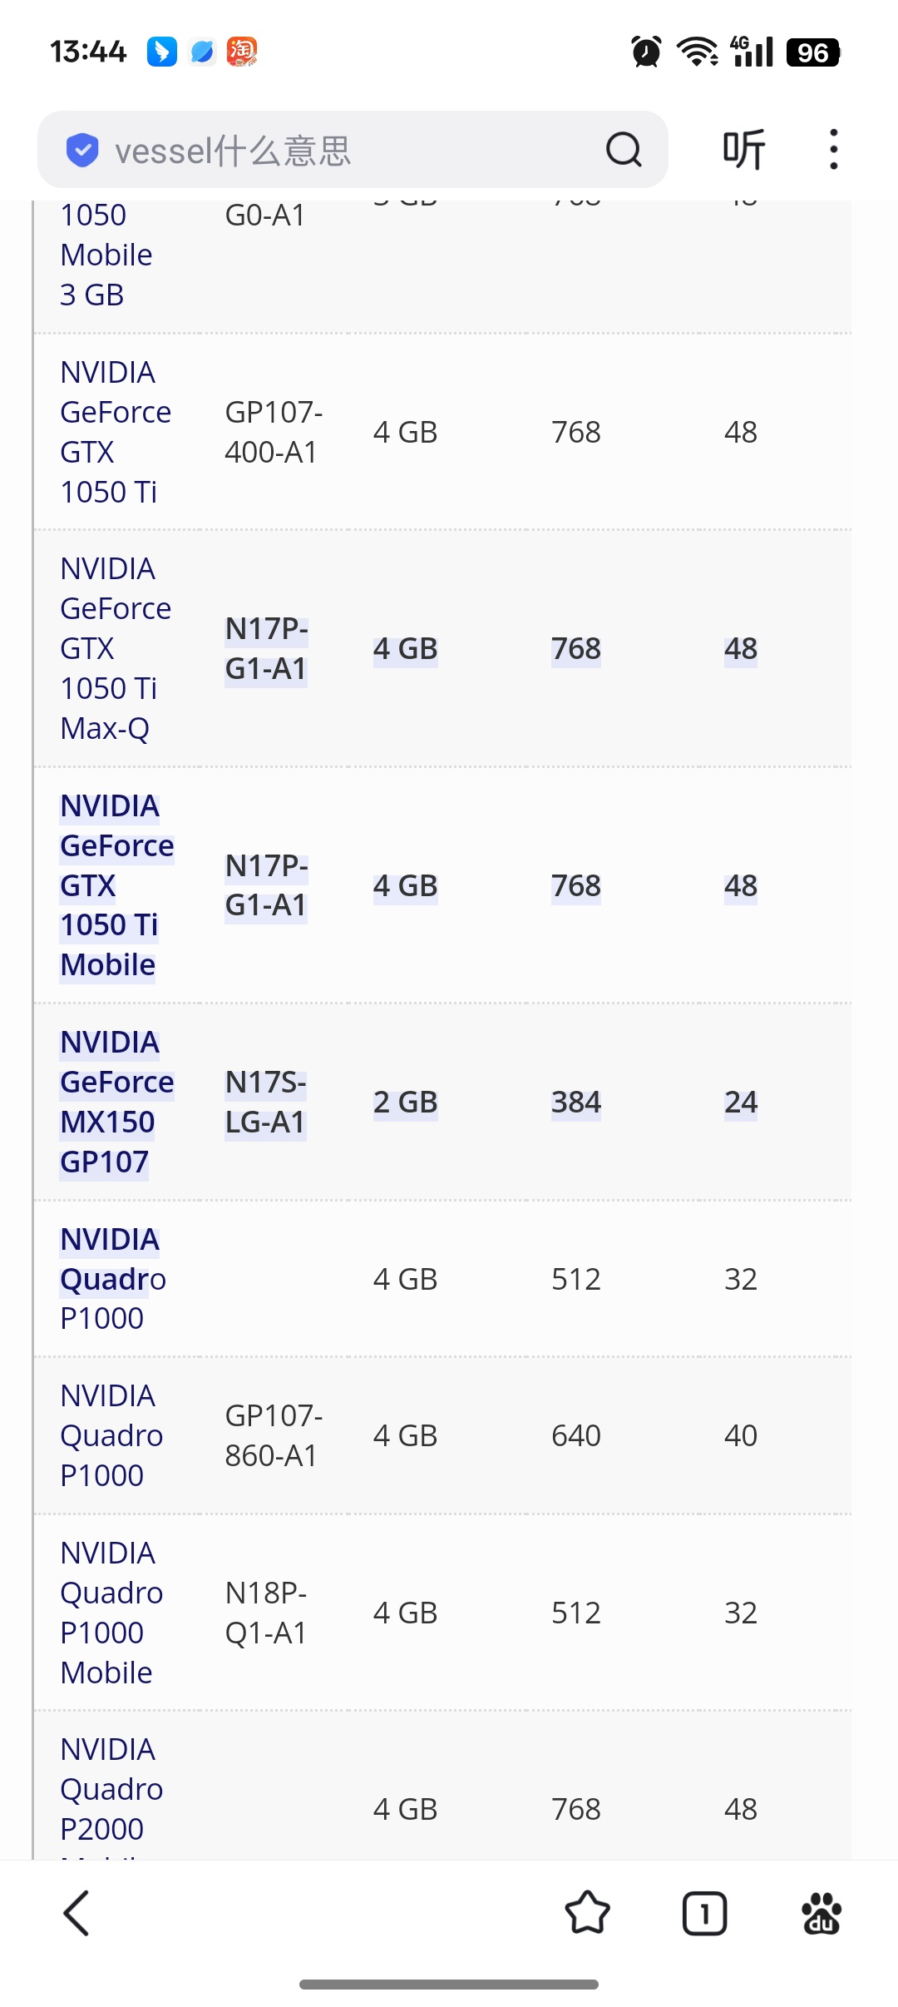Viewport: 898px width, 2007px height.
Task: Tap the home gesture bar
Action: (x=449, y=1985)
